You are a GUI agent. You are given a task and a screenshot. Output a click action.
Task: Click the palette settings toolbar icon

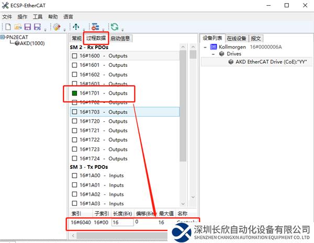[x=56, y=27]
